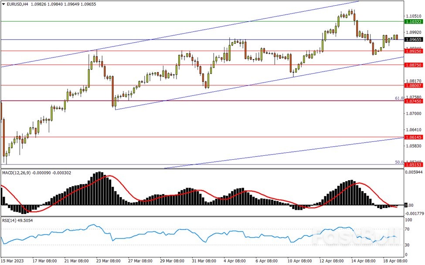This screenshot has height=265, width=425.
Task: Click the black 1.09655 current price tag
Action: (412, 40)
